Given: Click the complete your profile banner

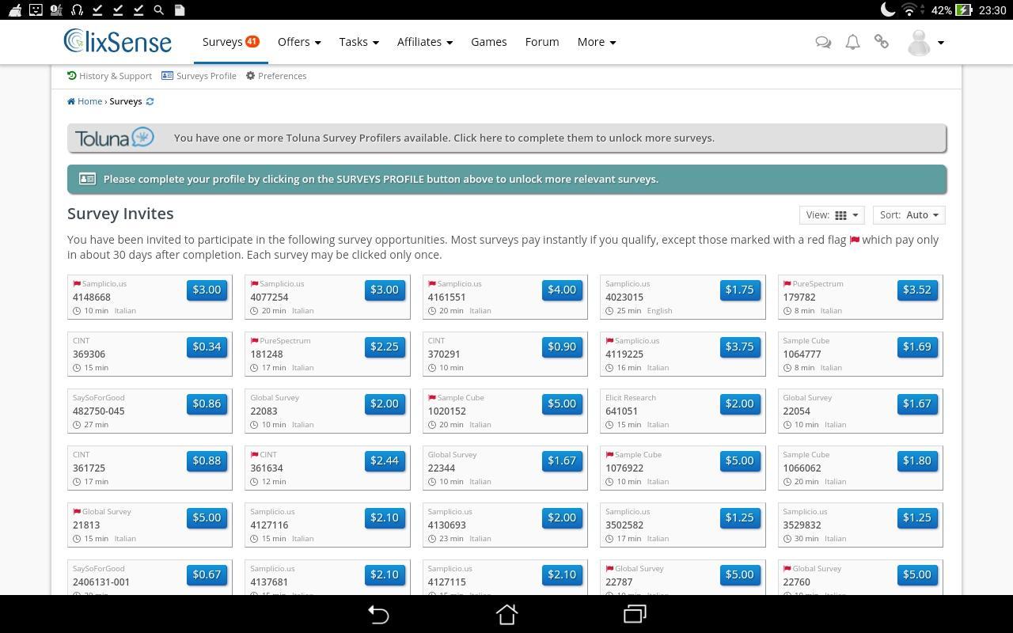Looking at the screenshot, I should (x=506, y=179).
